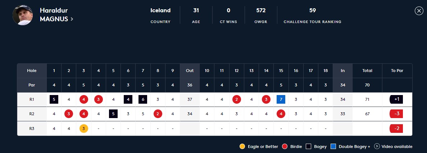Click the red Birdie legend circle

pyautogui.click(x=285, y=147)
